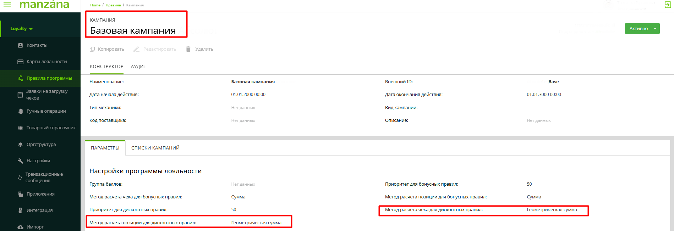
Task: Click the Контакты sidebar icon
Action: point(20,45)
